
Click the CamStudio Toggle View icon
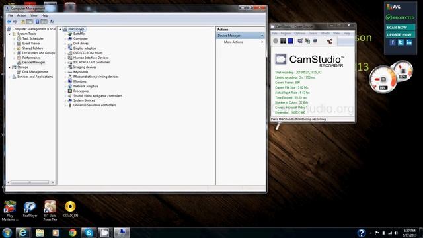point(300,41)
